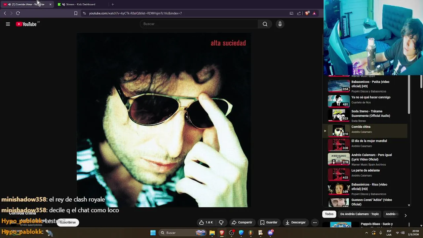
Task: Open the blue shield taskbar app
Action: coord(241,233)
